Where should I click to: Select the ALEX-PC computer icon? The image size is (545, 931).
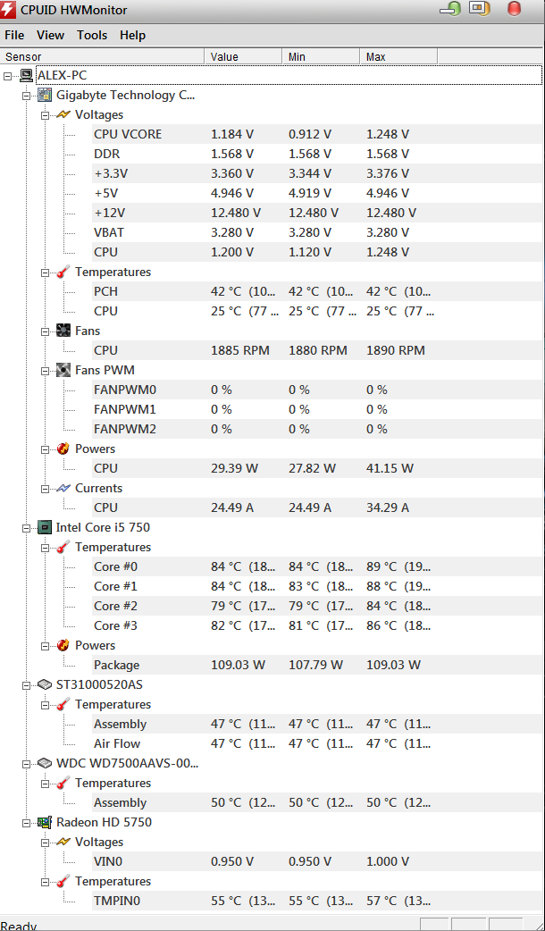pos(26,75)
